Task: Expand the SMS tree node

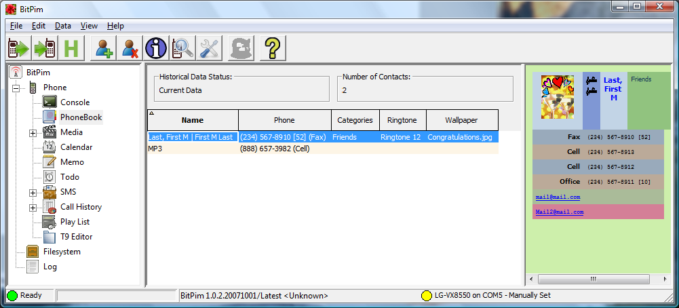Action: [x=33, y=193]
